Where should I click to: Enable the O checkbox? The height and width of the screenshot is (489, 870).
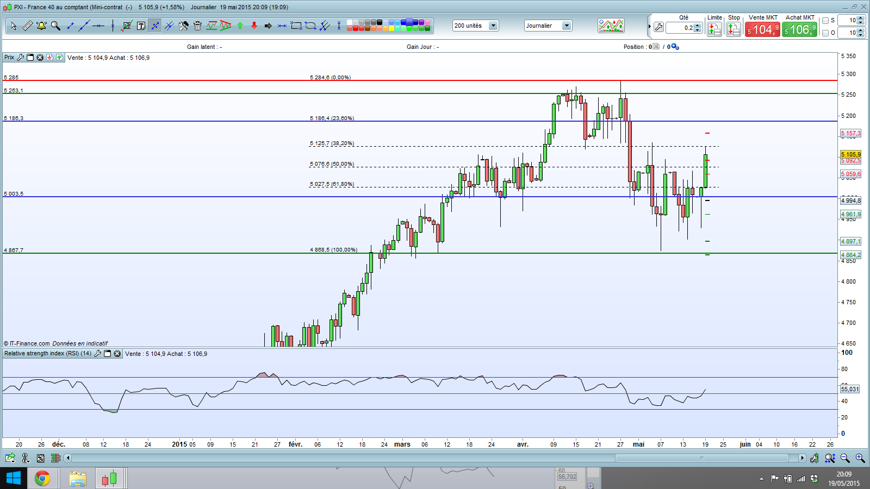[x=825, y=33]
